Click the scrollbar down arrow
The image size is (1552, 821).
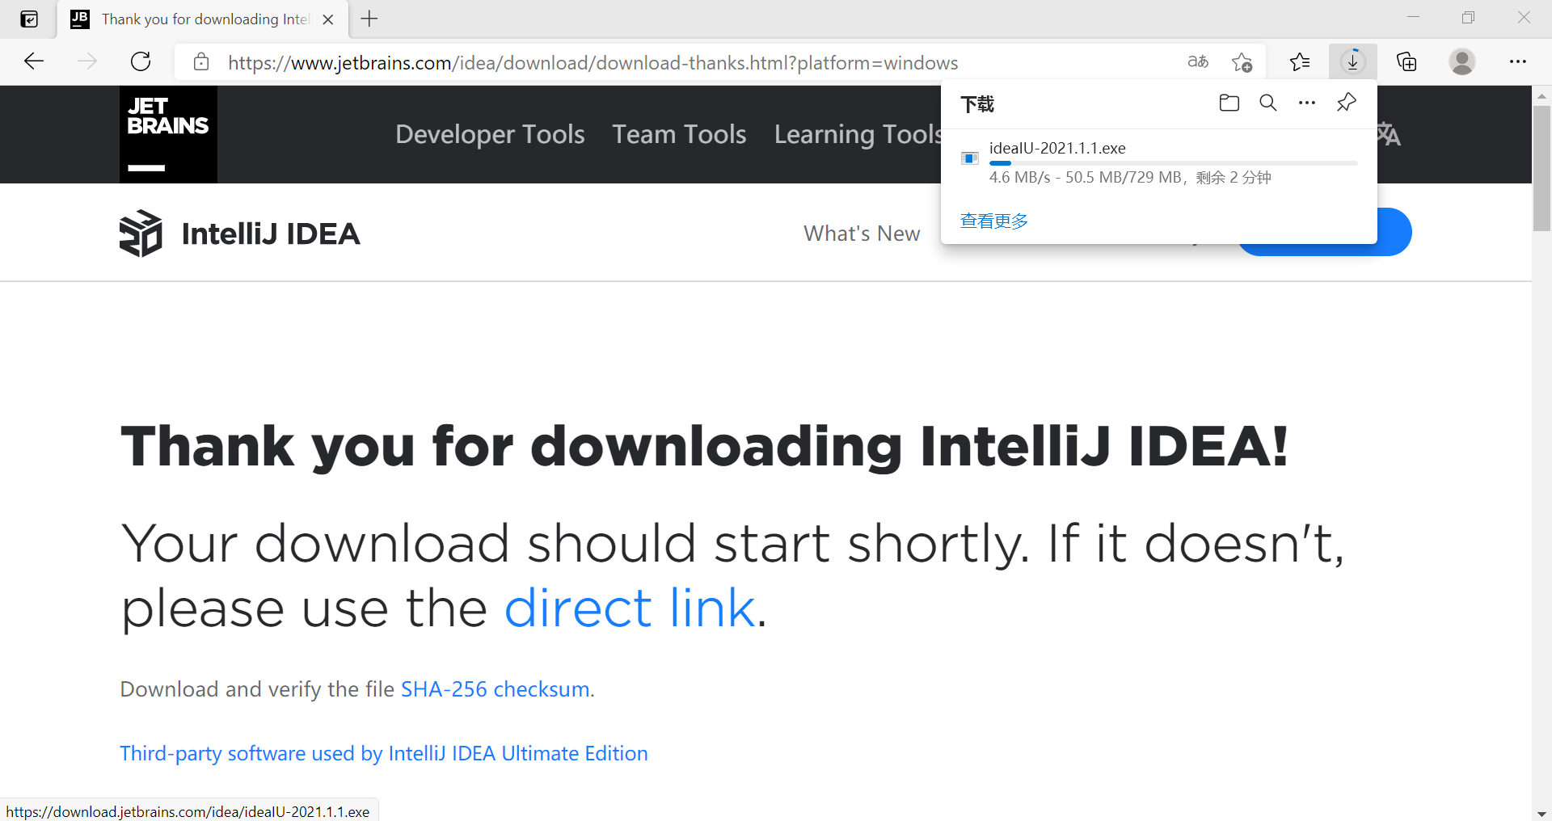(1541, 813)
